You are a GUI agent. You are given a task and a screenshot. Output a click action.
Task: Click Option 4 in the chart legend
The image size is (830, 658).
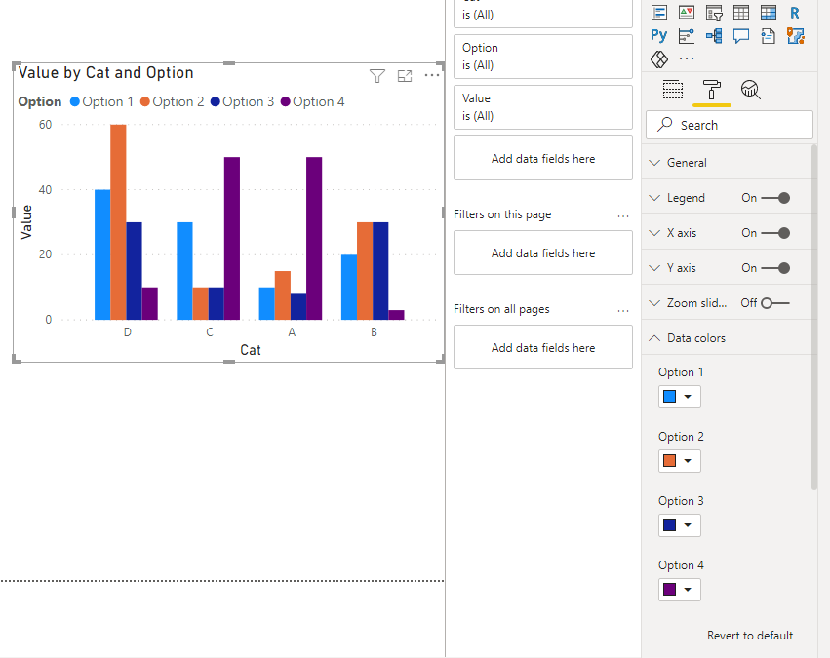(x=312, y=101)
